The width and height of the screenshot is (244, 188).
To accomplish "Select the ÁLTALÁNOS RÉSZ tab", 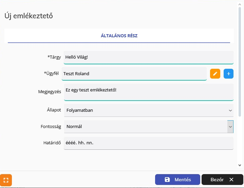I will coord(119,36).
